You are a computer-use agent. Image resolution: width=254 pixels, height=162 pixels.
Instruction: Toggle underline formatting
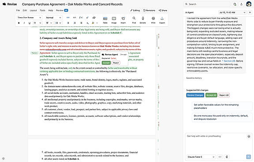(29, 23)
